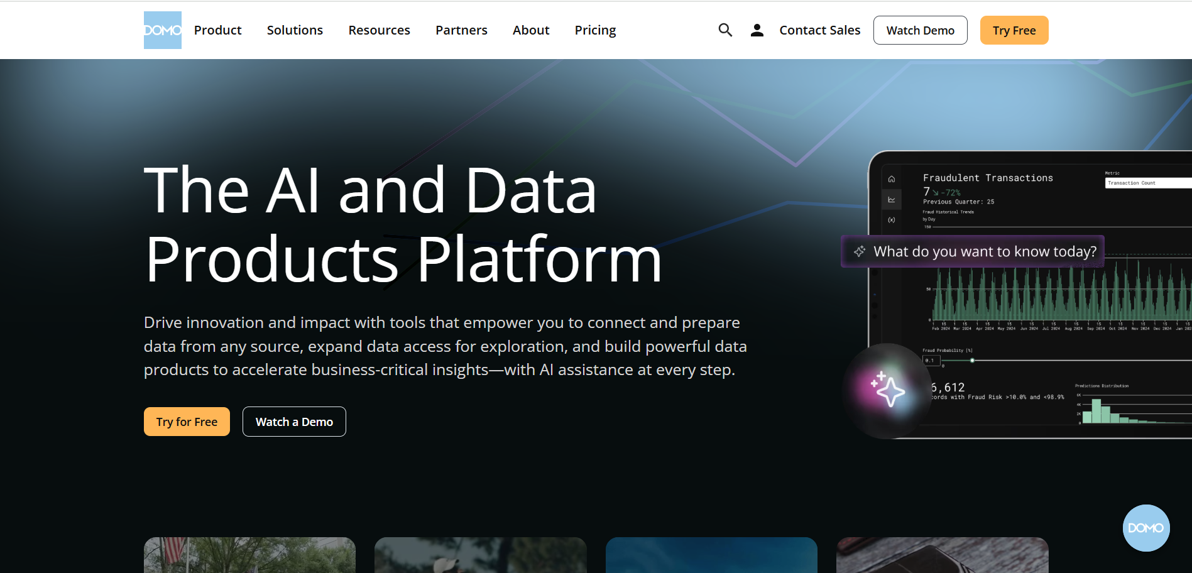Click the Fraud Probability slider handle
The height and width of the screenshot is (573, 1192).
tap(972, 361)
